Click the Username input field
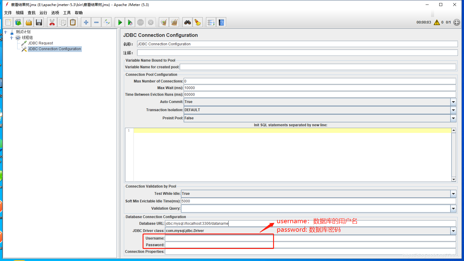 310,238
